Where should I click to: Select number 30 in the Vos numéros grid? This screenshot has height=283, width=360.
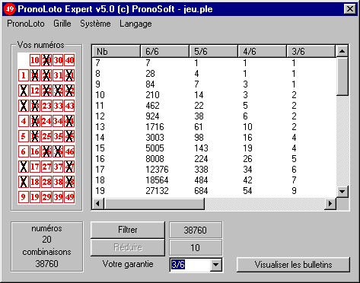coord(58,60)
